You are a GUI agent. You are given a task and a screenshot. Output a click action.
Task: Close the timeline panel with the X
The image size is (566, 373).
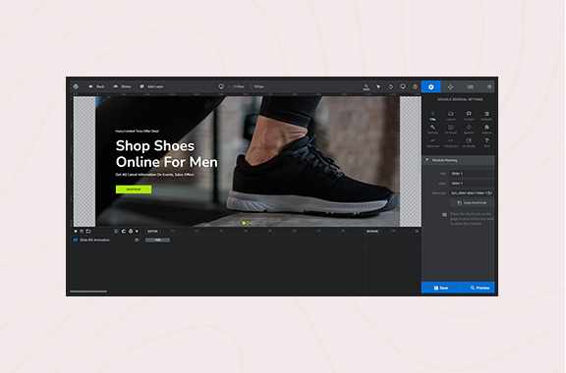[x=417, y=232]
